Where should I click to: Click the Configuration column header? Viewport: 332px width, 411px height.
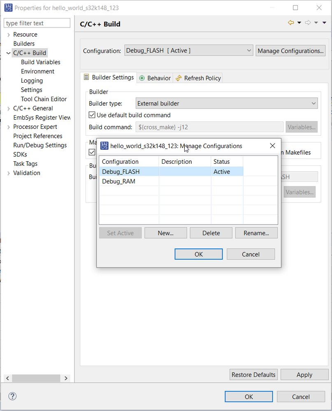tap(129, 162)
